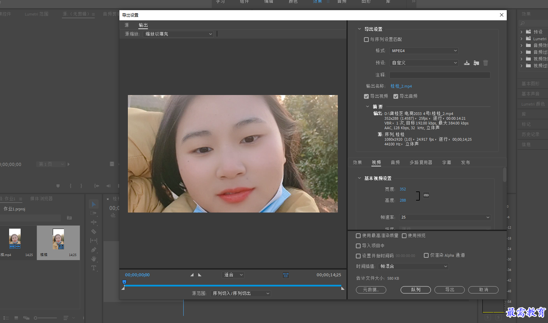Switch project panel to icon view
The width and height of the screenshot is (548, 323).
click(x=16, y=318)
